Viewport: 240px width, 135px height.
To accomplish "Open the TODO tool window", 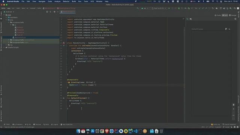I will (7, 124).
